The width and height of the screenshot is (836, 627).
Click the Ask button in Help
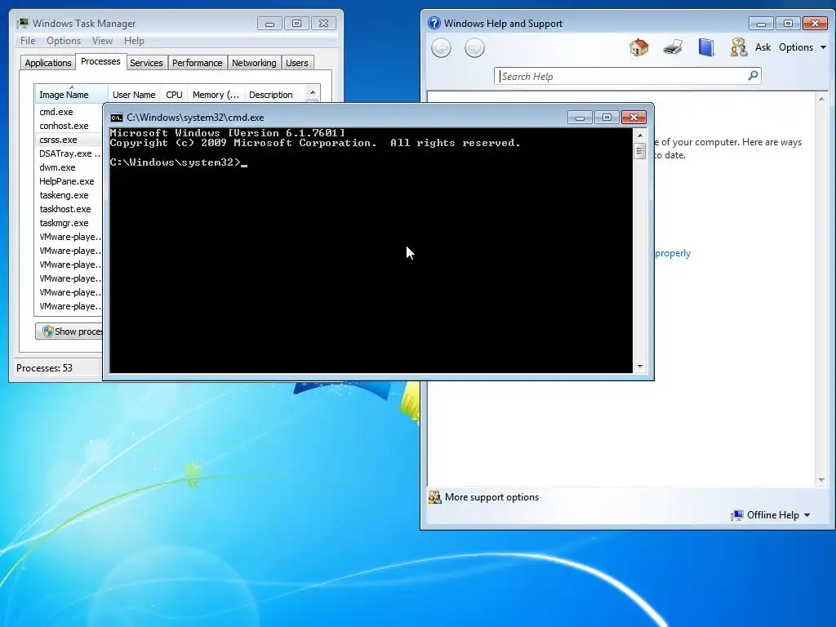point(763,47)
